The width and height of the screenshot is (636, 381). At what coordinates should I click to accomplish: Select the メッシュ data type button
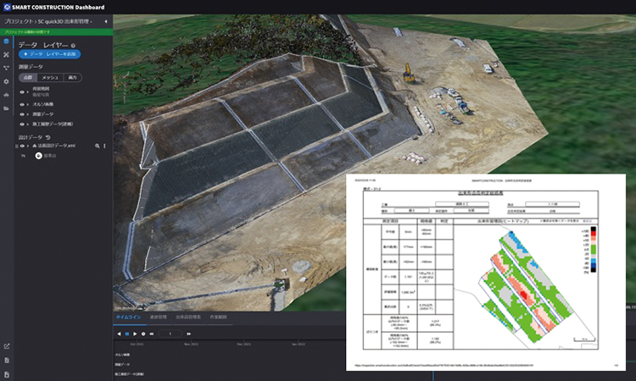(x=49, y=77)
